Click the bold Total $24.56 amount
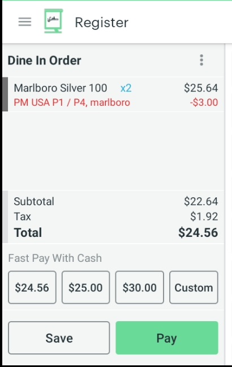 click(198, 232)
